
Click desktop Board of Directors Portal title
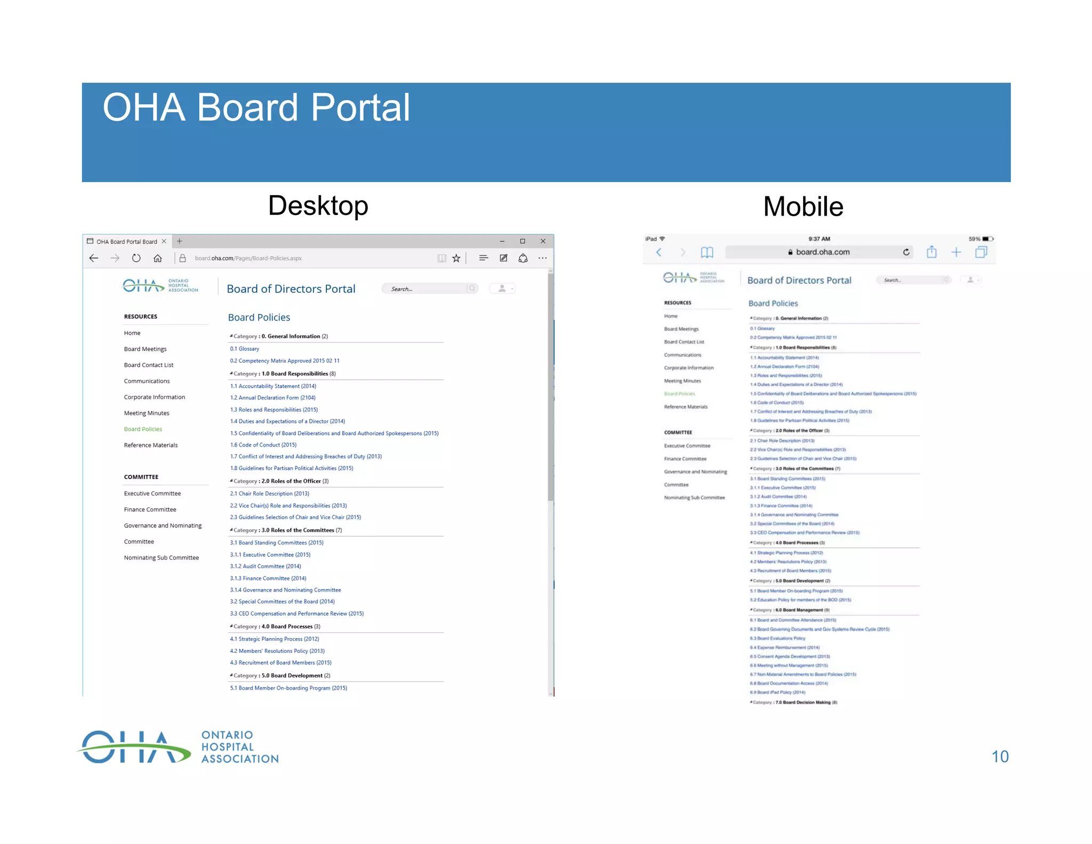click(x=291, y=289)
